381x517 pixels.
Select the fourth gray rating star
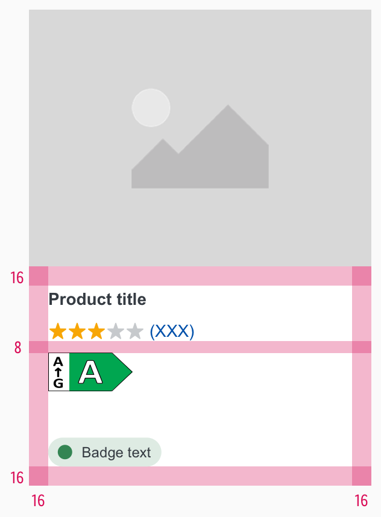[116, 331]
